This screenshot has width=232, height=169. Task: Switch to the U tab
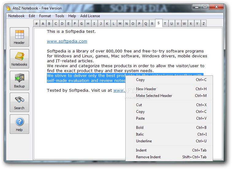pyautogui.click(x=172, y=24)
